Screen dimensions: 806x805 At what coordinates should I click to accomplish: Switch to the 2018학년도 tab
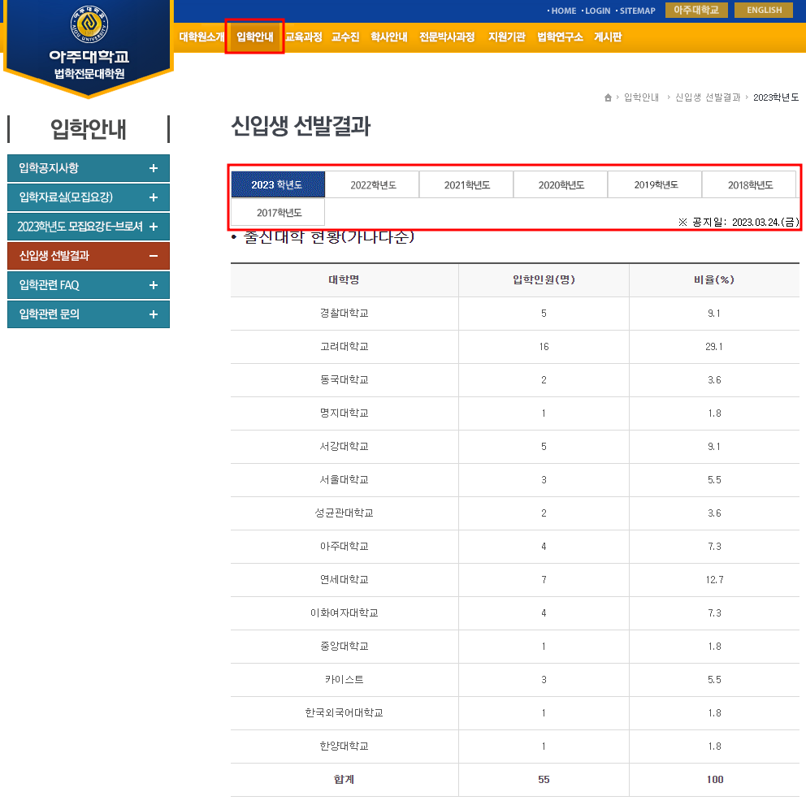[749, 184]
